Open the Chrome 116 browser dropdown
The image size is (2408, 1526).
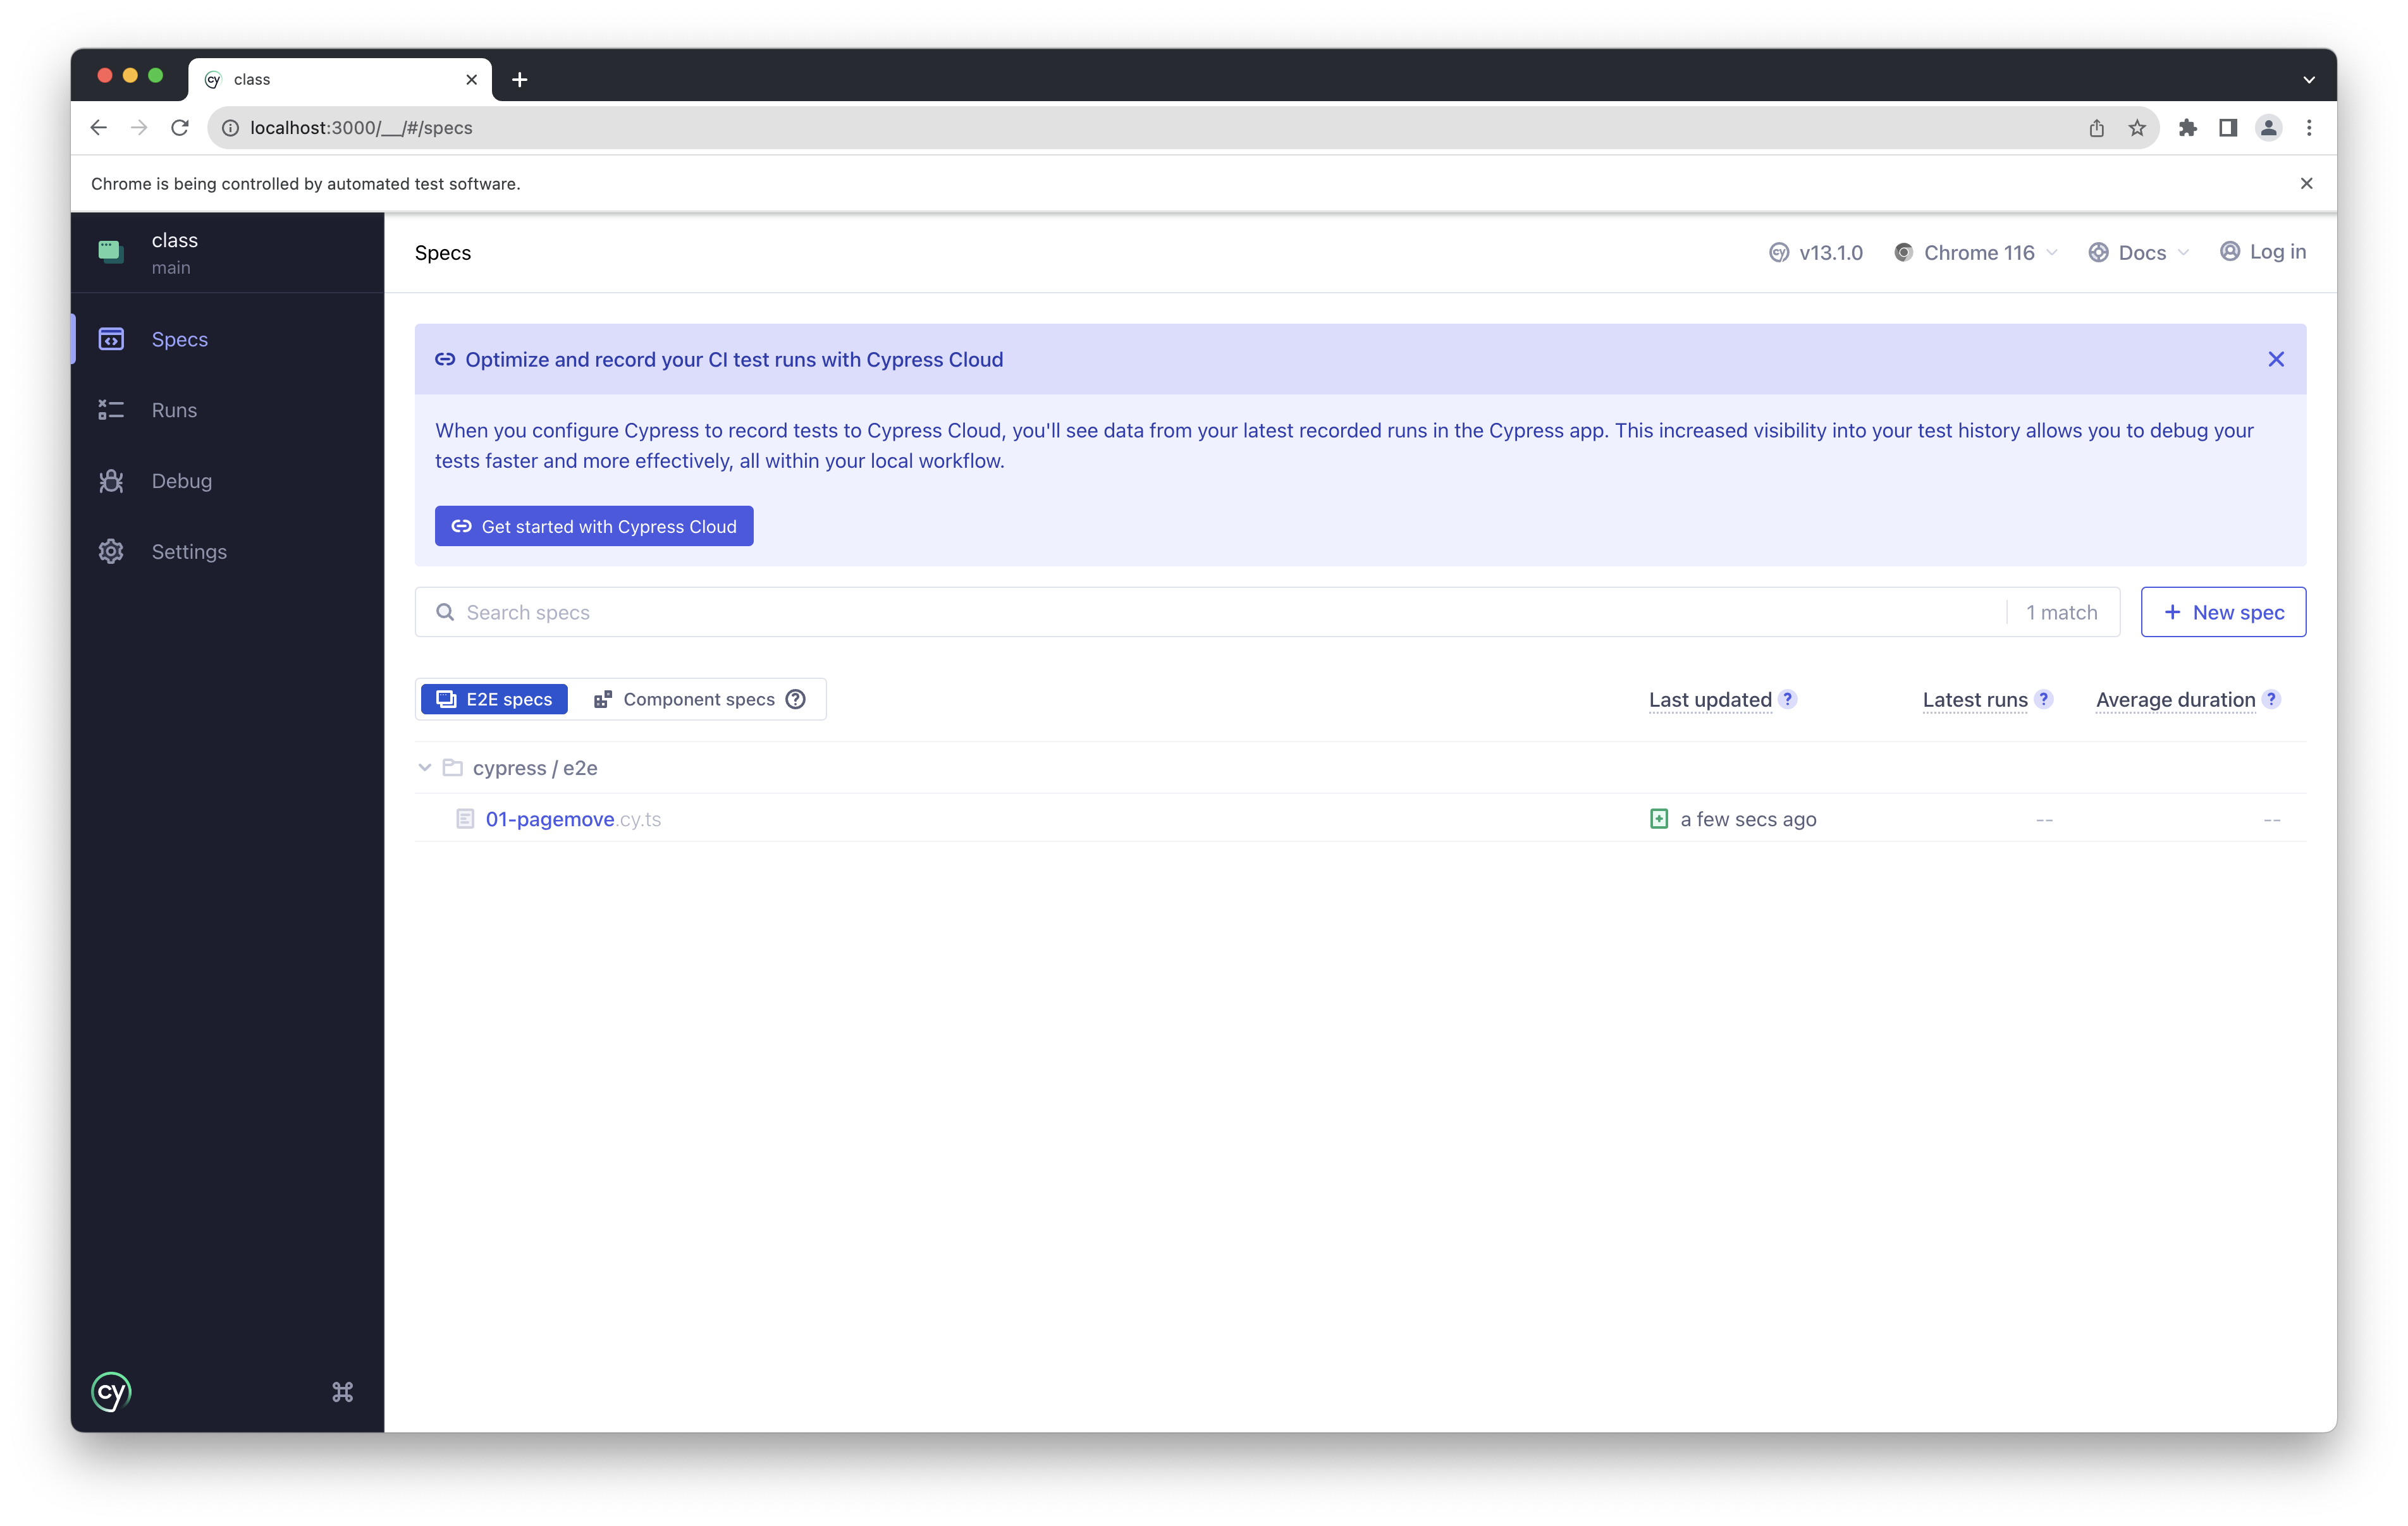click(1977, 252)
